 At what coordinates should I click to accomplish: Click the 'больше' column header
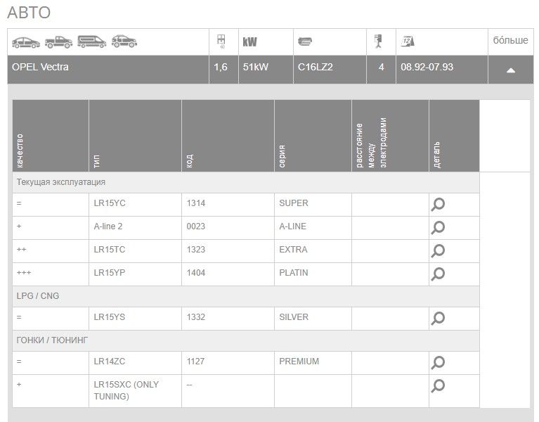click(511, 41)
